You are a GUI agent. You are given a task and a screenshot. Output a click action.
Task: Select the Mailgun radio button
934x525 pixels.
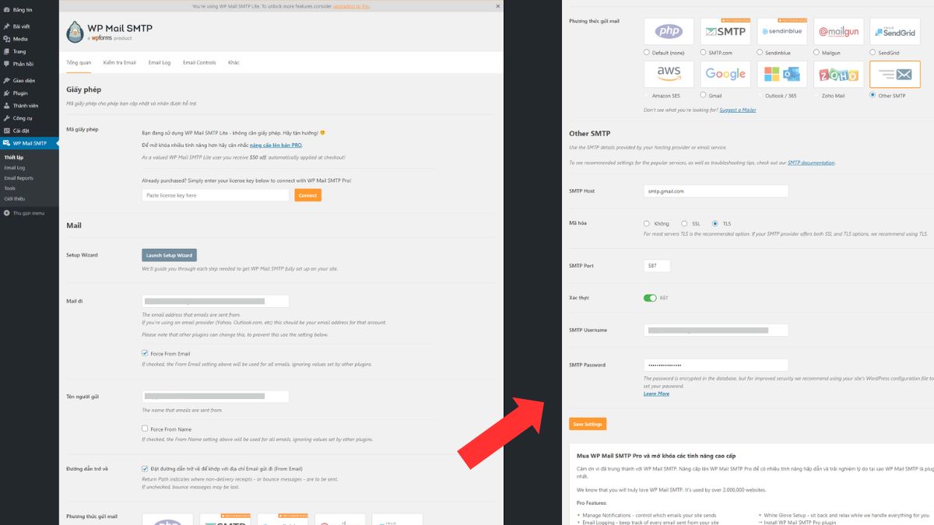[x=816, y=53]
